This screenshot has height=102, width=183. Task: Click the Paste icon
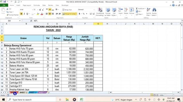(x=3, y=10)
